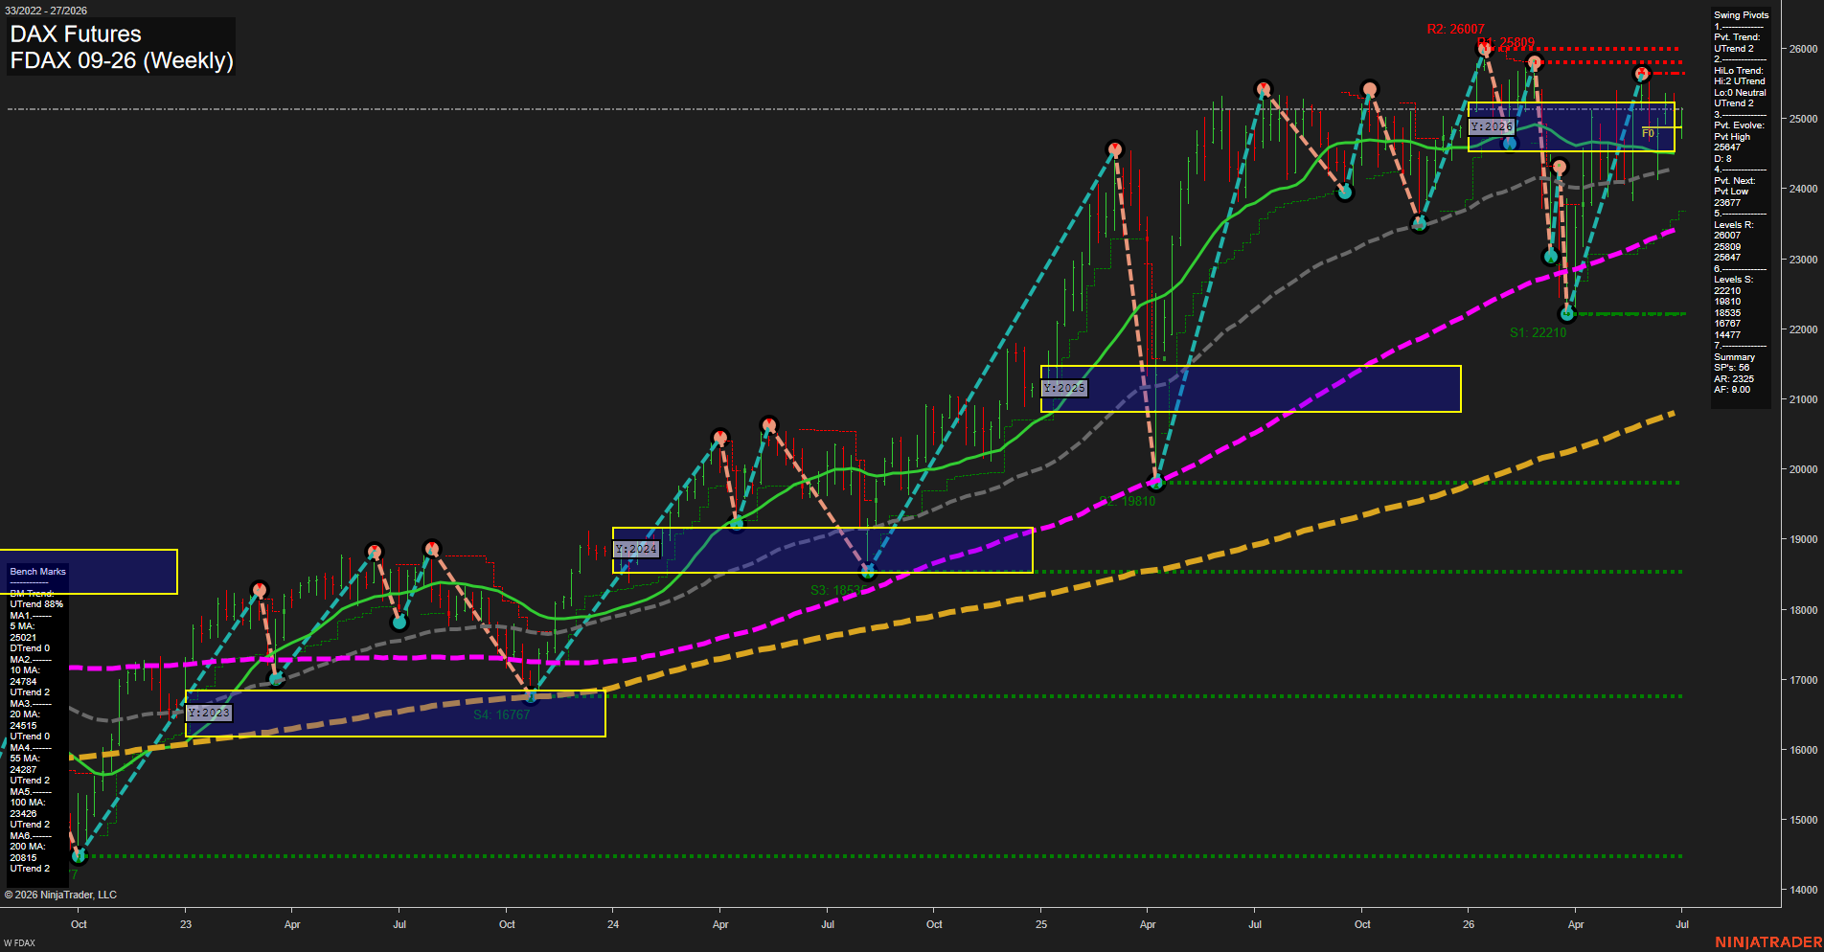Click the 26 year label on time axis
This screenshot has width=1824, height=952.
click(x=1469, y=924)
